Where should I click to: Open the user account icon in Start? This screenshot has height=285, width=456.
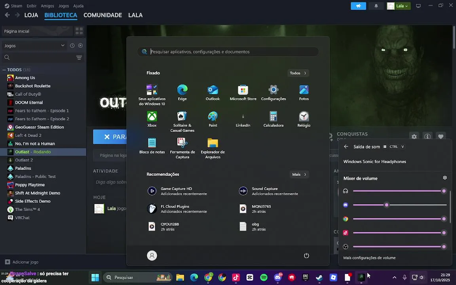click(x=152, y=256)
